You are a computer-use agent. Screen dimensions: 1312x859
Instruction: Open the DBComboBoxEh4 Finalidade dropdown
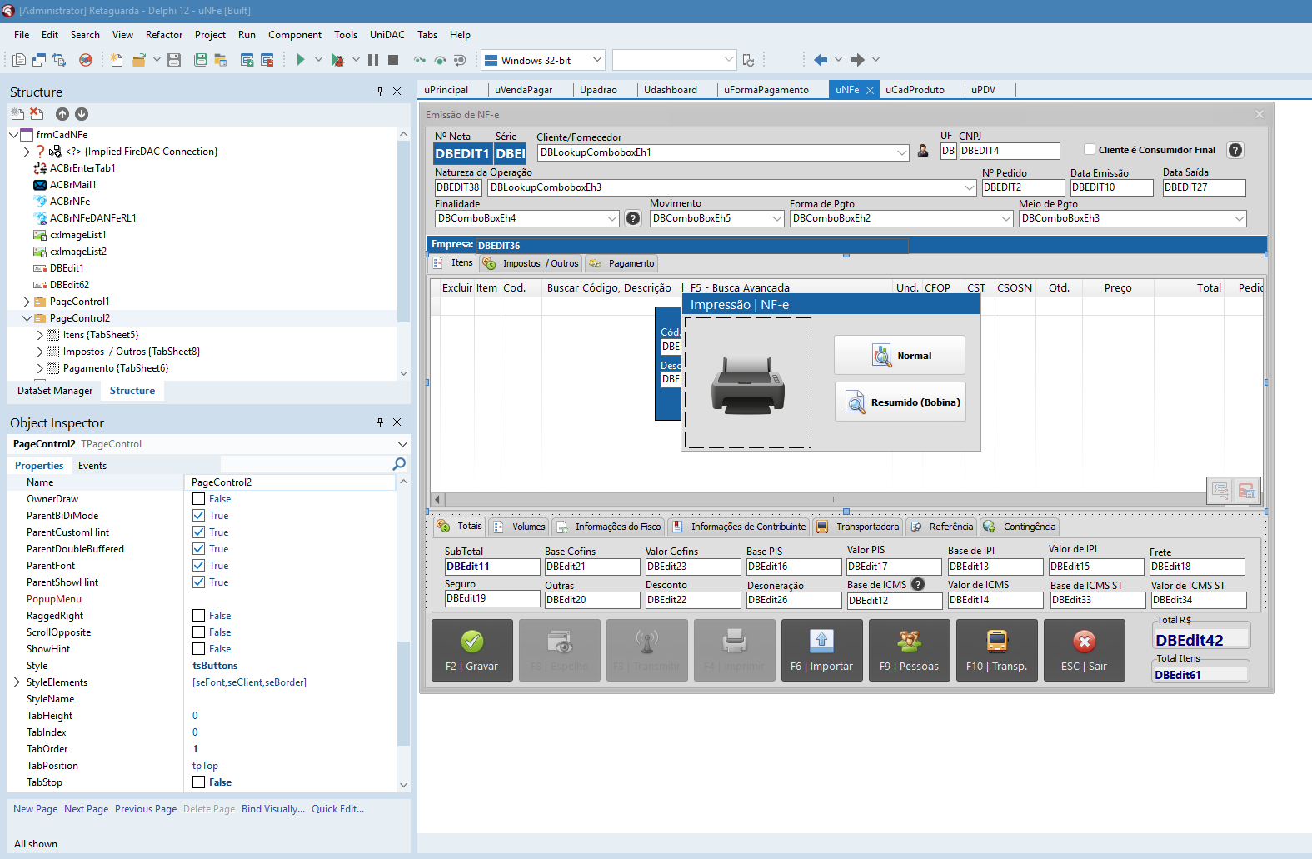[612, 219]
